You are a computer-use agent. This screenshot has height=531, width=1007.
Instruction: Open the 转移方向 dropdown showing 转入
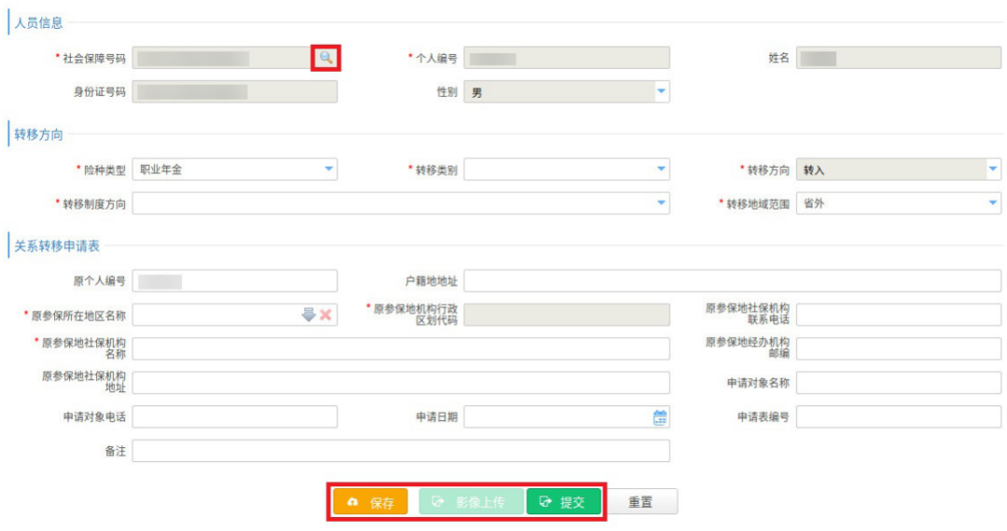(x=992, y=170)
